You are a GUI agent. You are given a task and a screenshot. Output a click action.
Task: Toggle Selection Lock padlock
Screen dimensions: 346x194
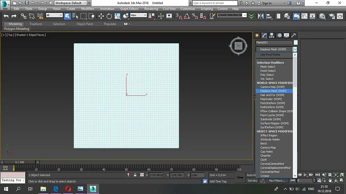pos(135,175)
